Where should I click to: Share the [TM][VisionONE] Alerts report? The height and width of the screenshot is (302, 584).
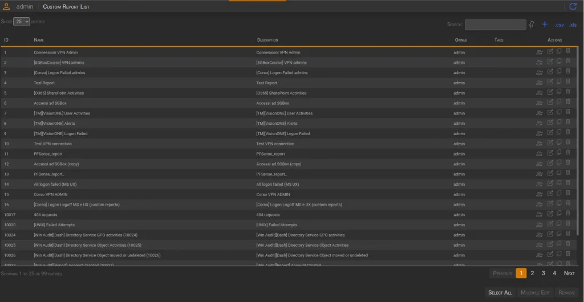pos(540,124)
